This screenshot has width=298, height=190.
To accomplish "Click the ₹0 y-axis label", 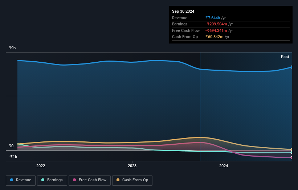I will pos(11,146).
